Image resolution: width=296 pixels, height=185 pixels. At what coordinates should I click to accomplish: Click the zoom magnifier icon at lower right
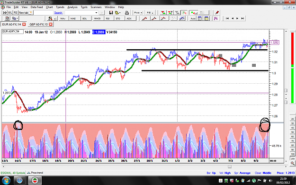click(293, 163)
